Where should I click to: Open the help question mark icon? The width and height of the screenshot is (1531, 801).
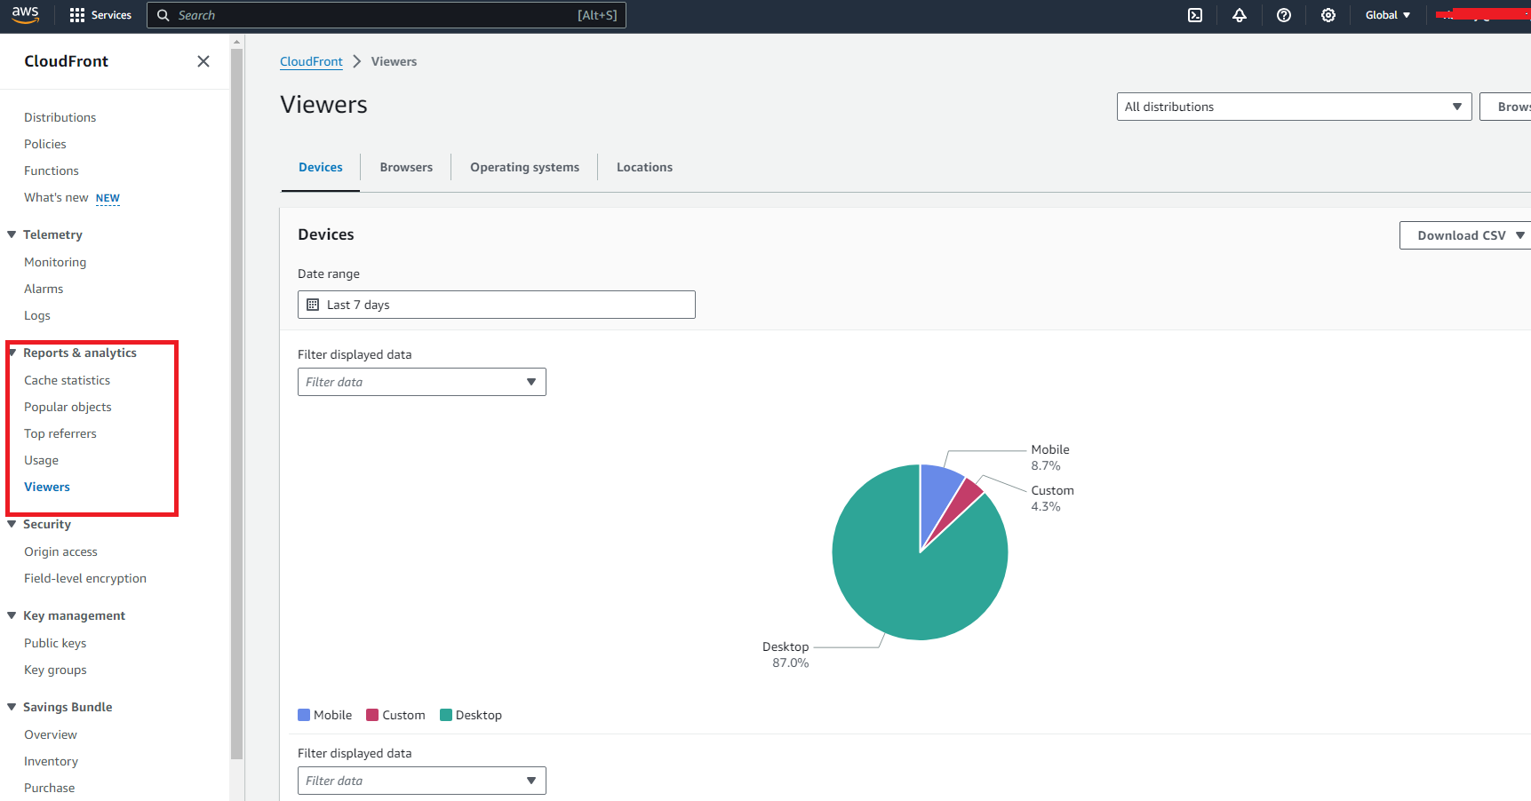click(x=1284, y=15)
